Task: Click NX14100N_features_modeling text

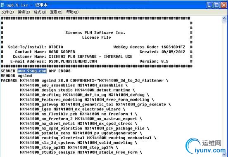Action: click(x=51, y=100)
